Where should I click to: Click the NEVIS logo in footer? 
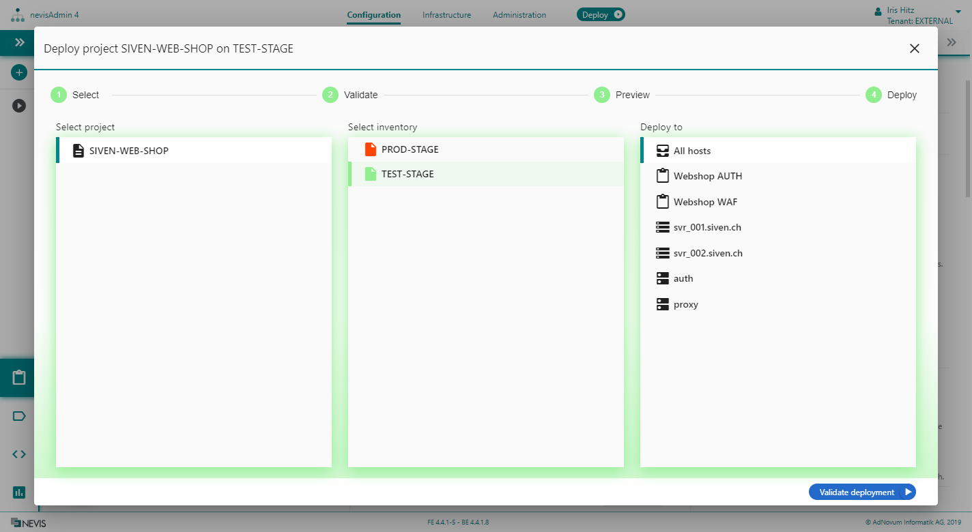point(29,523)
